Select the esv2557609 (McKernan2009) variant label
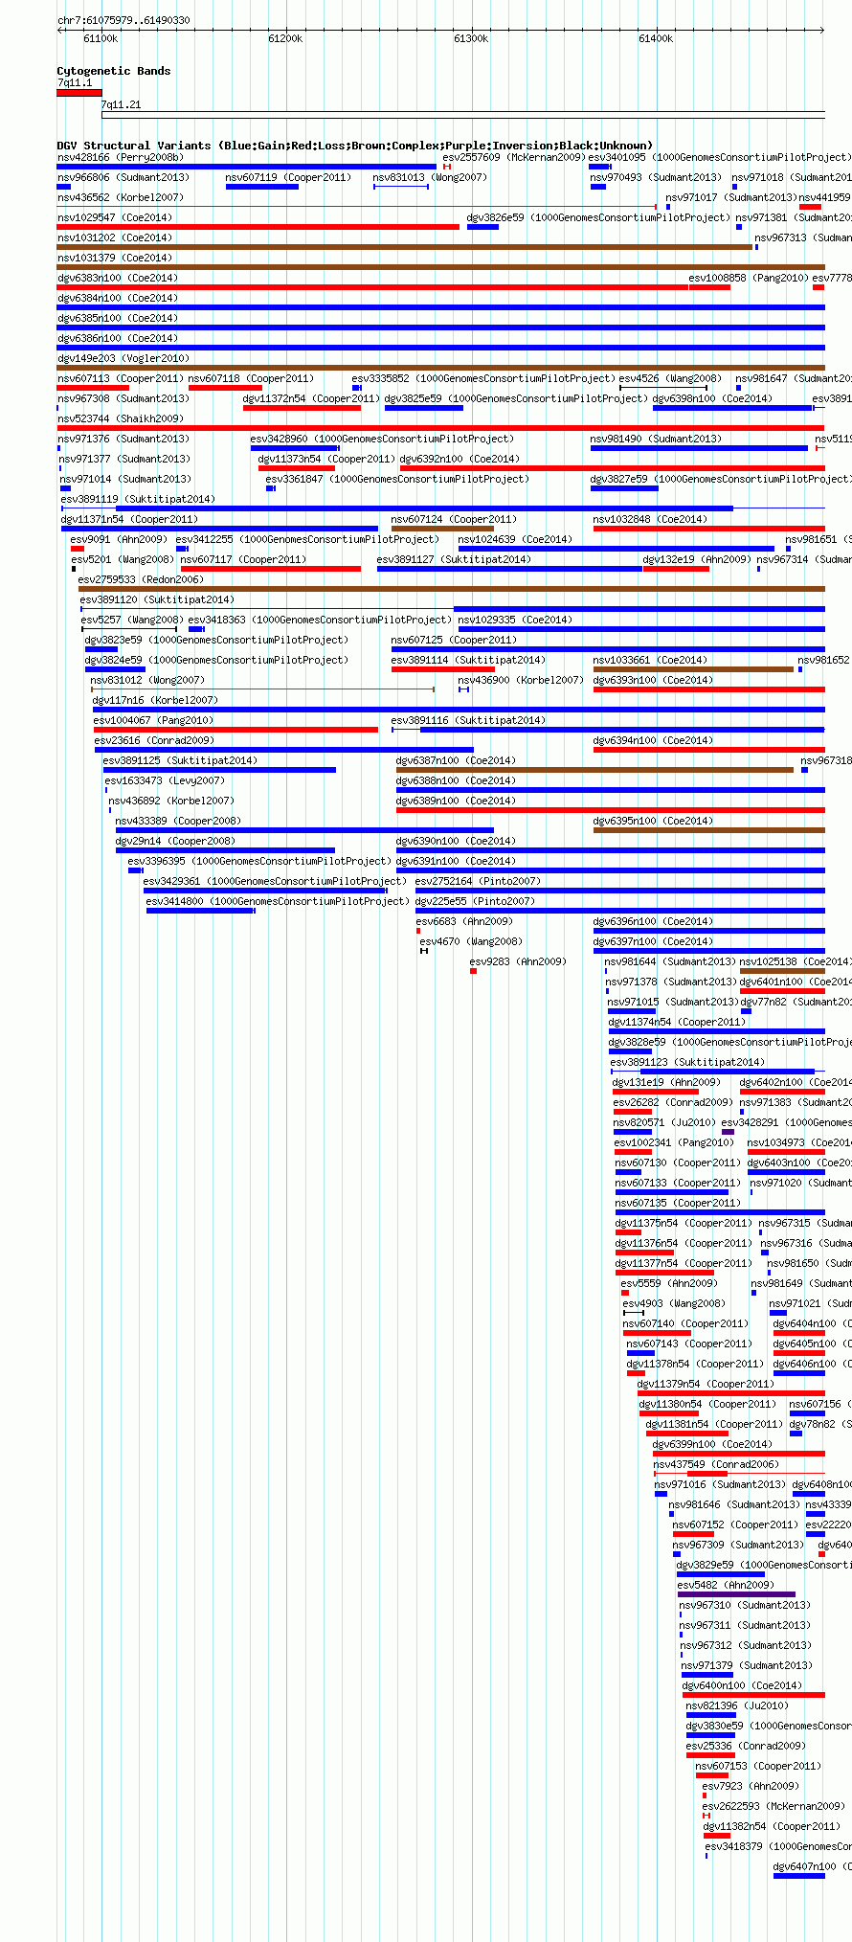 [x=513, y=157]
